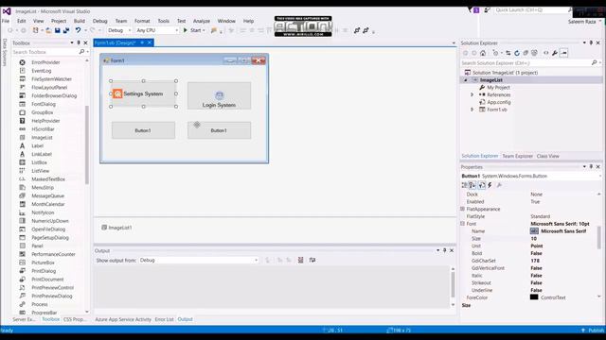Image resolution: width=606 pixels, height=340 pixels.
Task: Pin toggle for the Toolbox panel
Action: tap(79, 42)
